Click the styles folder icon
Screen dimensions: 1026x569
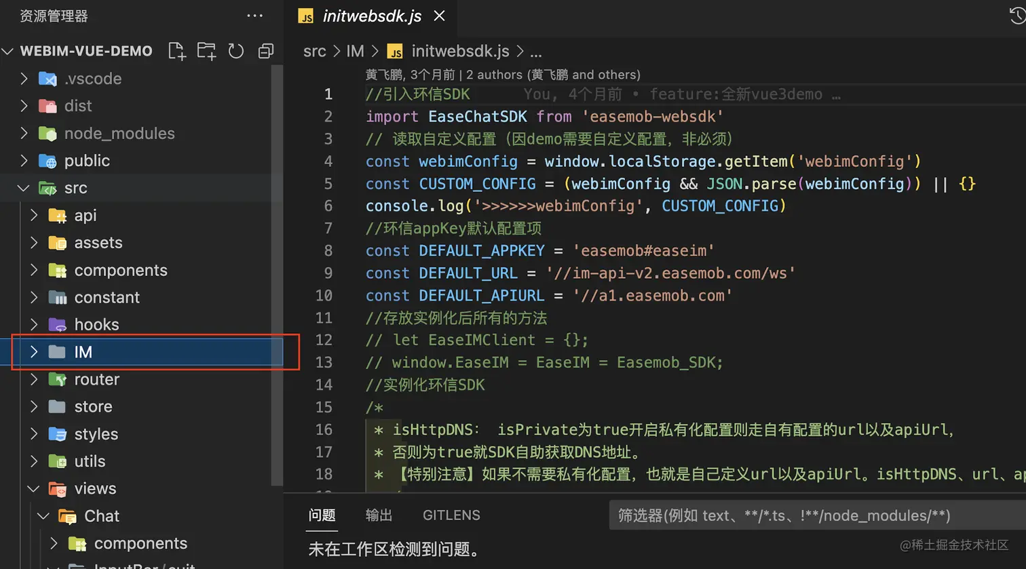pyautogui.click(x=58, y=434)
